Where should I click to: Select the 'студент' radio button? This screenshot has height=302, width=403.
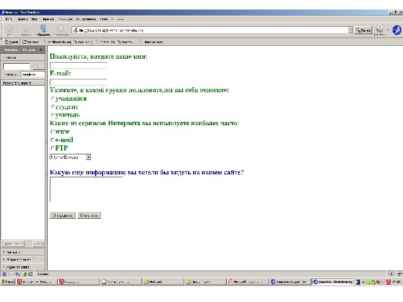point(53,107)
